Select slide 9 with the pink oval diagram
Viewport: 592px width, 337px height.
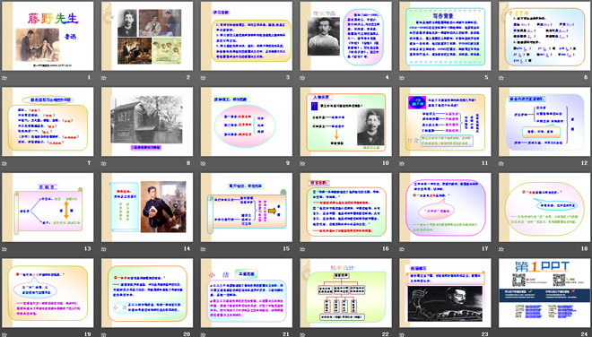coord(246,122)
